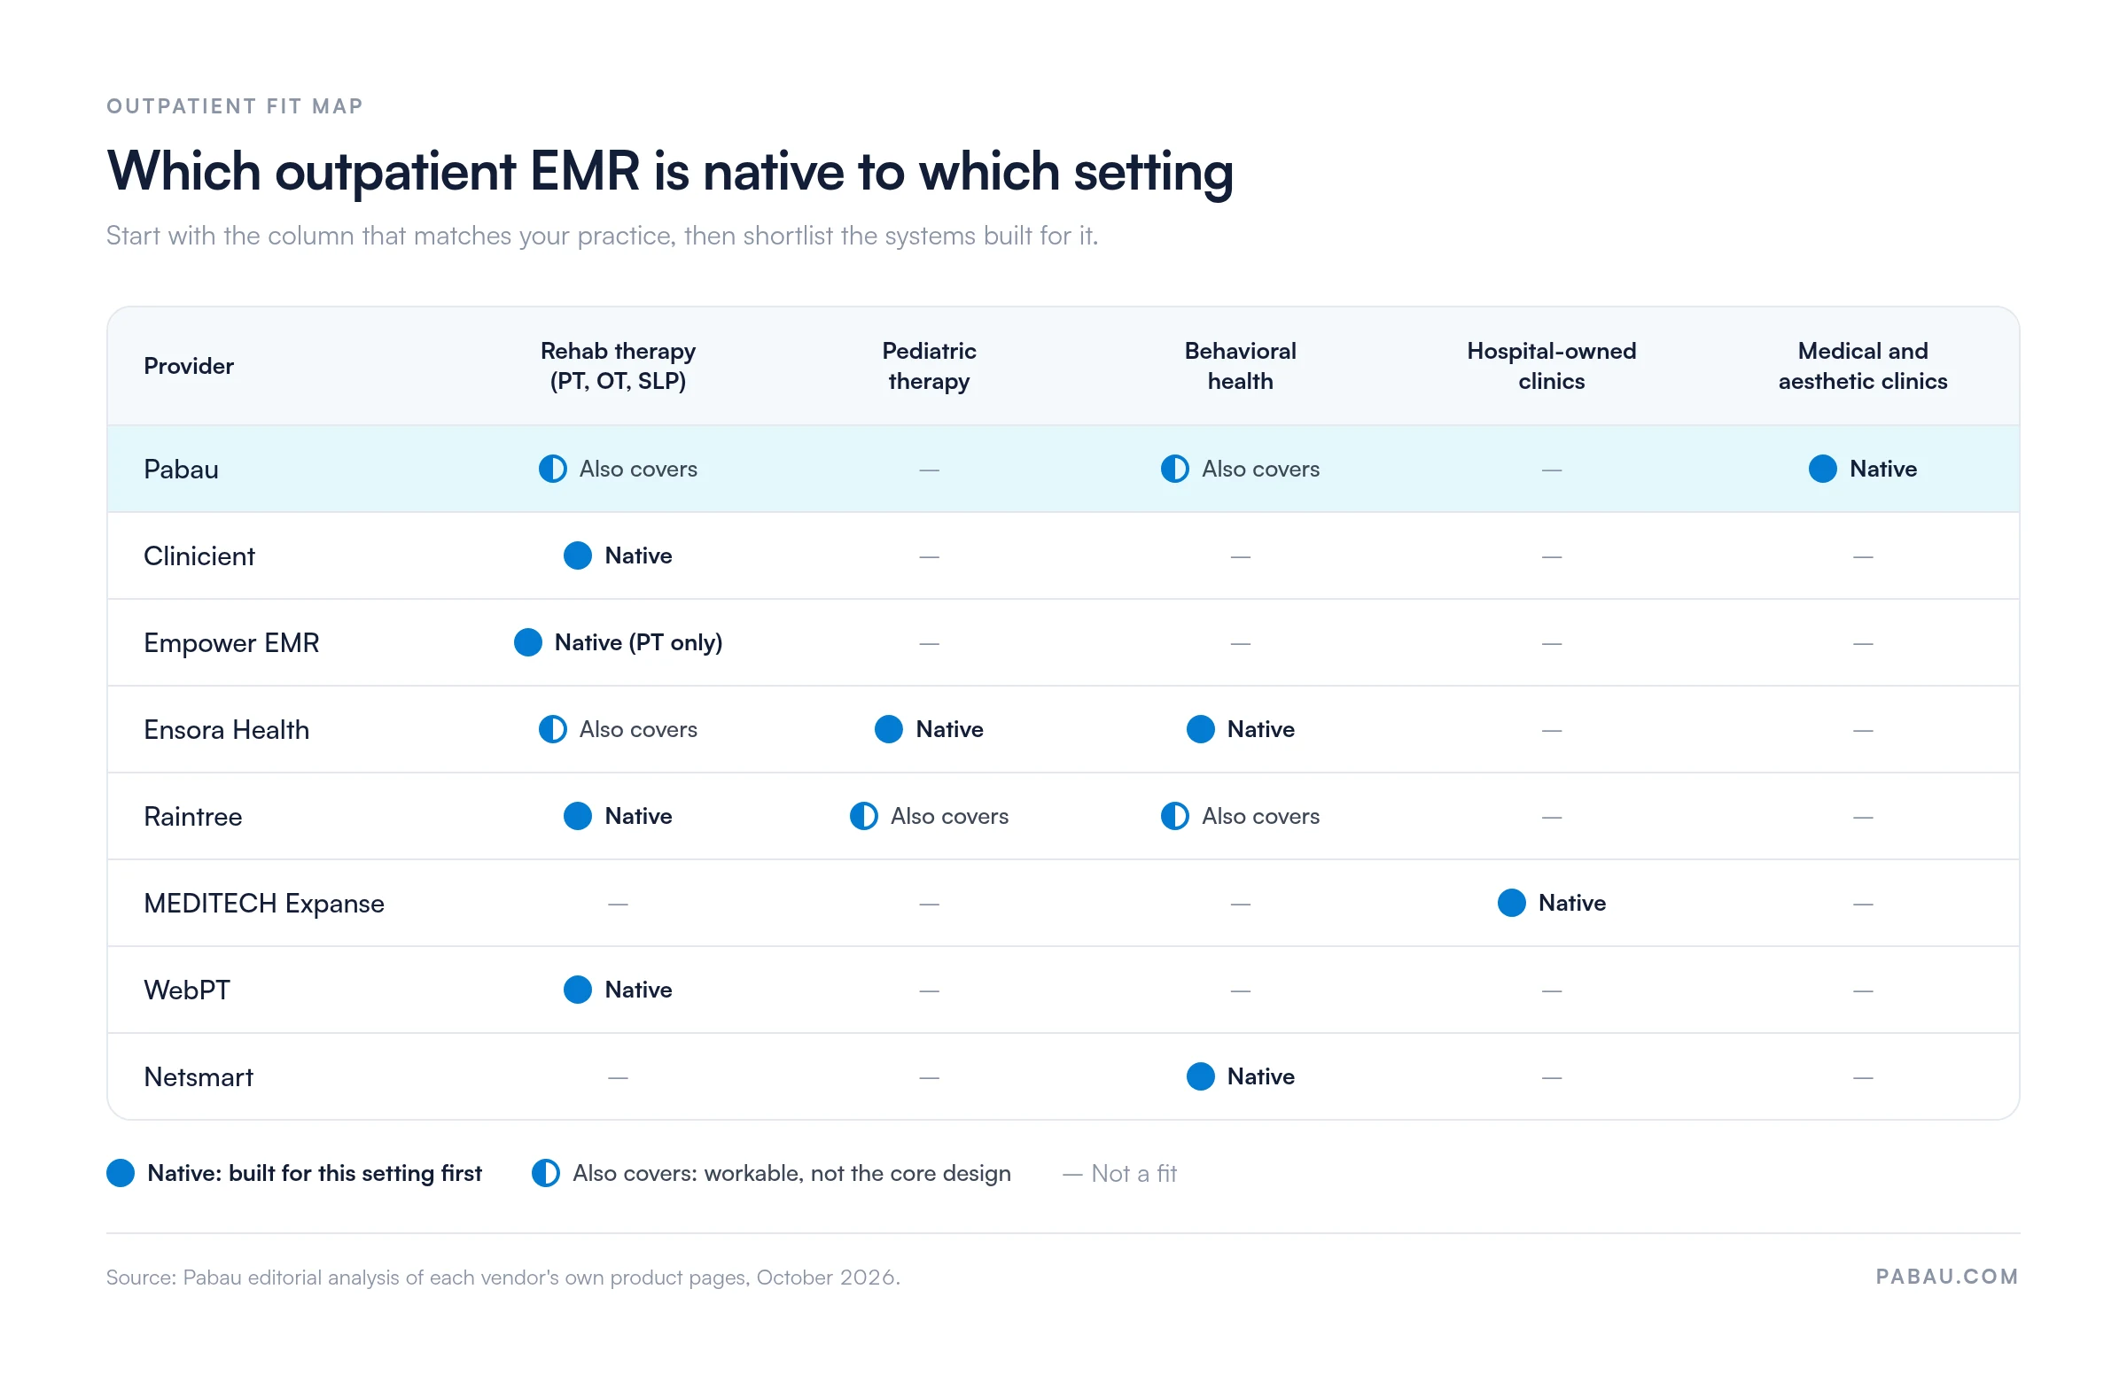Screen dimensions: 2127x1398
Task: Select the Netsmart provider name
Action: point(199,1076)
